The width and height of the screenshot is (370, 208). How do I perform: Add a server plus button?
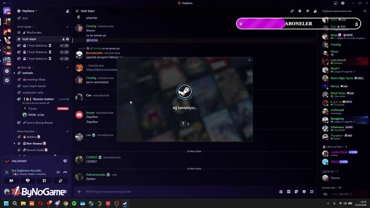[x=7, y=71]
